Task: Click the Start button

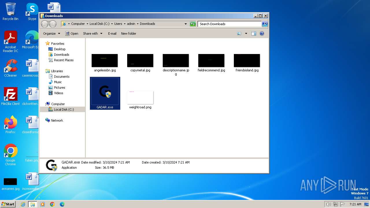Action: 8,204
